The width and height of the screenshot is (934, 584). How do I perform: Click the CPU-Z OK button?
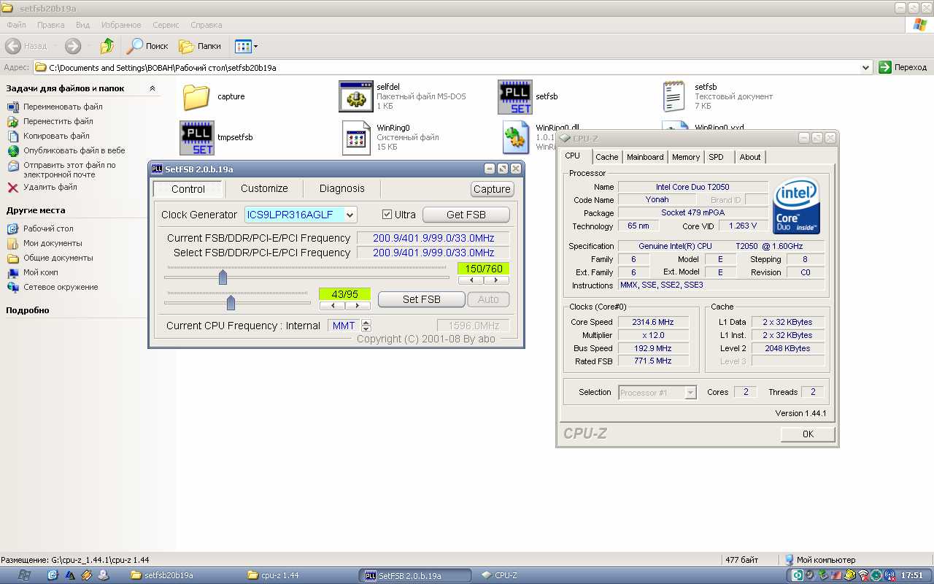(808, 434)
